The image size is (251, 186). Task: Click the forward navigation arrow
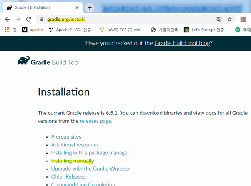[x=18, y=19]
